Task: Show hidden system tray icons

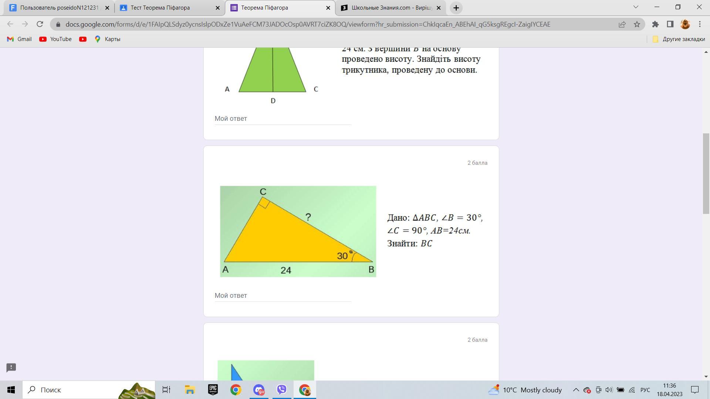Action: click(576, 390)
